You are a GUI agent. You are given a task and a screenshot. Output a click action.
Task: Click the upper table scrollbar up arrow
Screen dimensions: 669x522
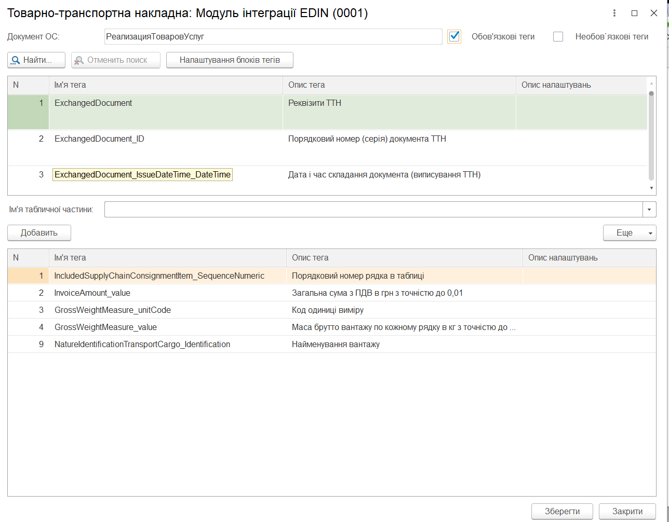(651, 83)
